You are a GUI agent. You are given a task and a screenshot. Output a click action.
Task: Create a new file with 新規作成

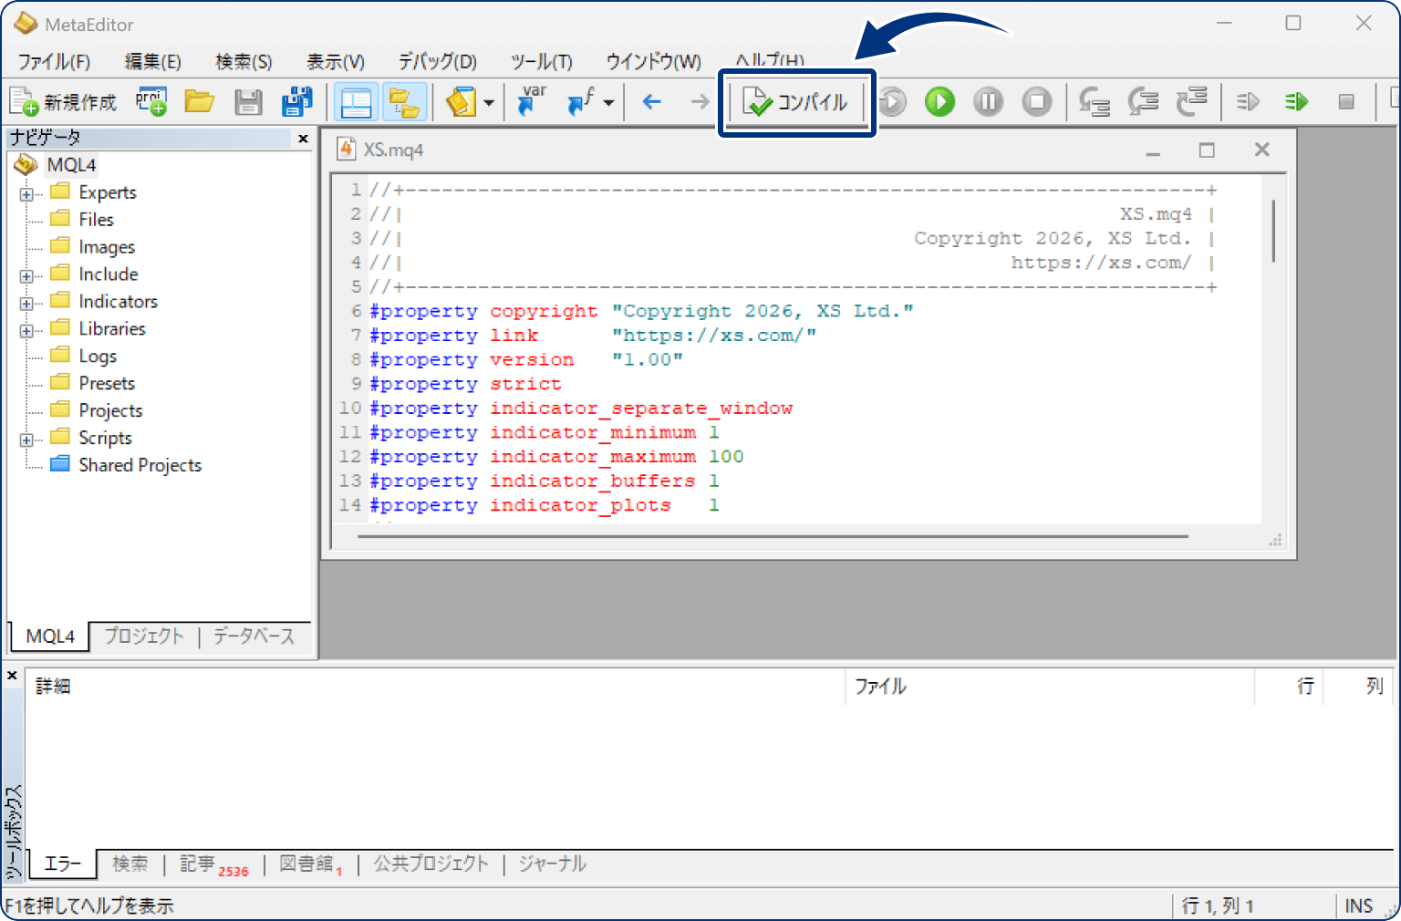(64, 102)
